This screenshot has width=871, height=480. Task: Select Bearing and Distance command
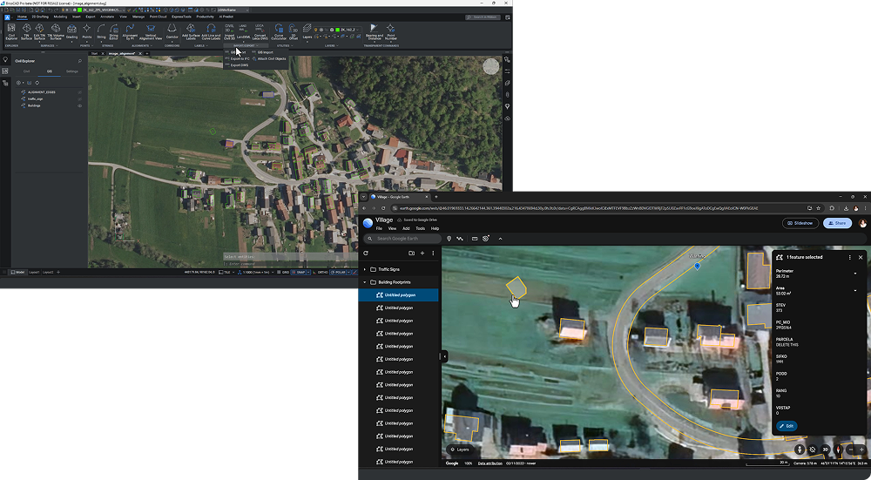click(x=374, y=31)
